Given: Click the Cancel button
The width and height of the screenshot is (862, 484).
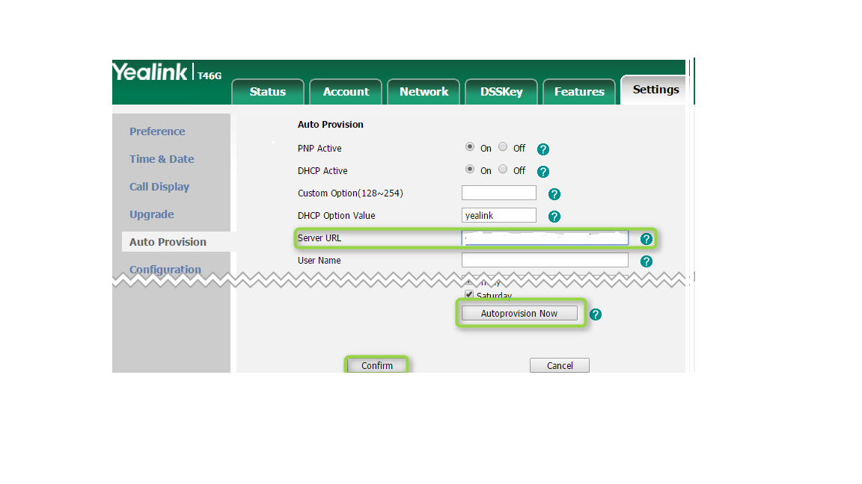Looking at the screenshot, I should coord(560,365).
